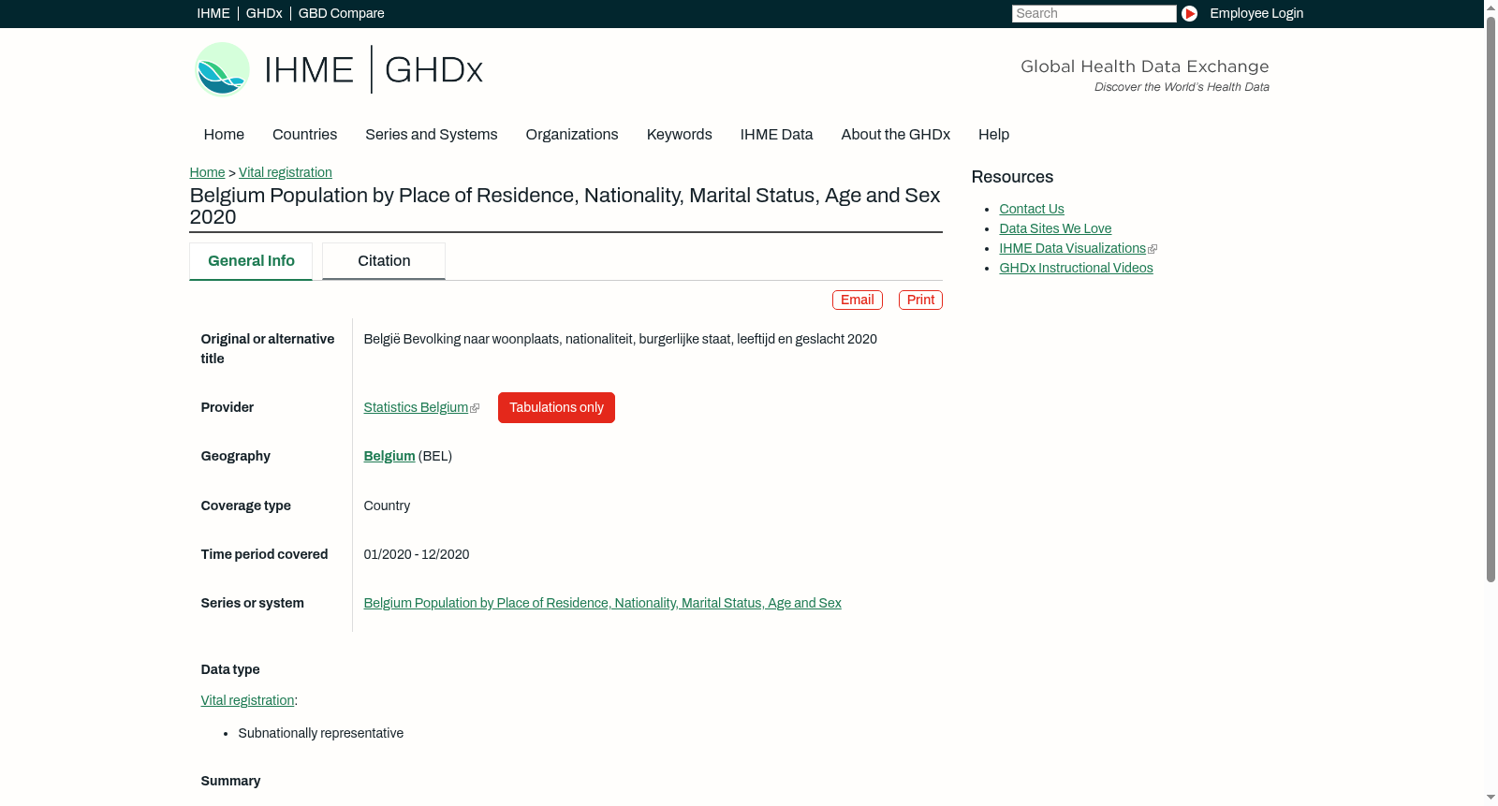Click the vertical page scrollbar thumb
The width and height of the screenshot is (1498, 806).
(x=1491, y=300)
